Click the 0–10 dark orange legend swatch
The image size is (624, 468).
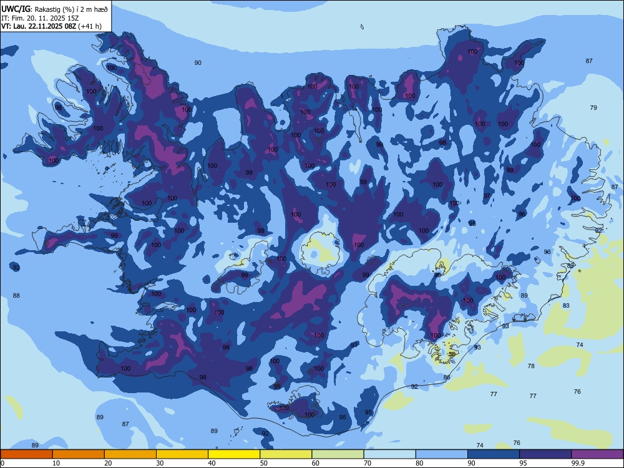(x=26, y=454)
